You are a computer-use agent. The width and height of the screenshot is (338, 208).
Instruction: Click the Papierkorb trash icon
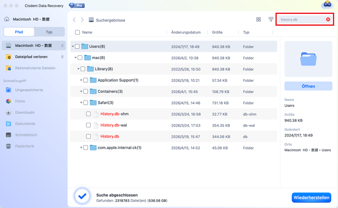coord(8,146)
